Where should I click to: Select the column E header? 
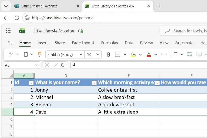click(129, 76)
